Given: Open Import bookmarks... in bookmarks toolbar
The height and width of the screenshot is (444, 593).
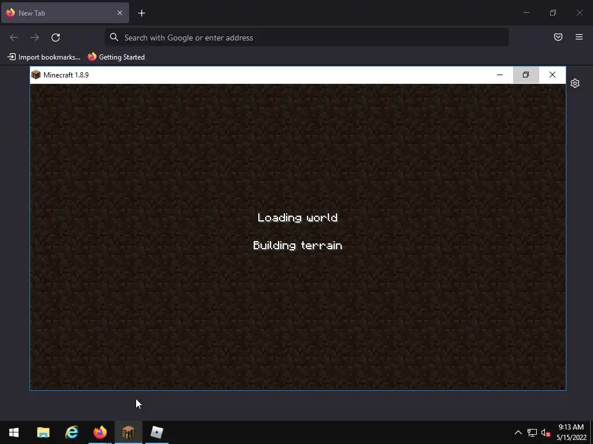Looking at the screenshot, I should click(x=44, y=57).
